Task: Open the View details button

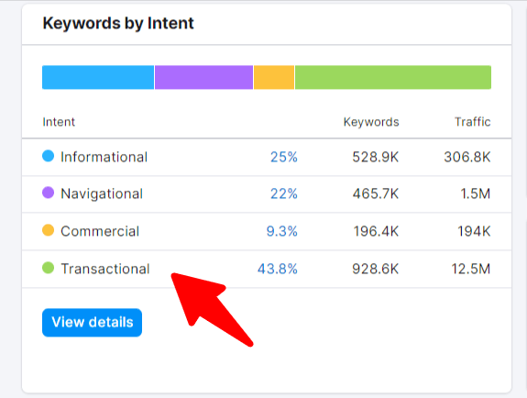Action: click(92, 322)
